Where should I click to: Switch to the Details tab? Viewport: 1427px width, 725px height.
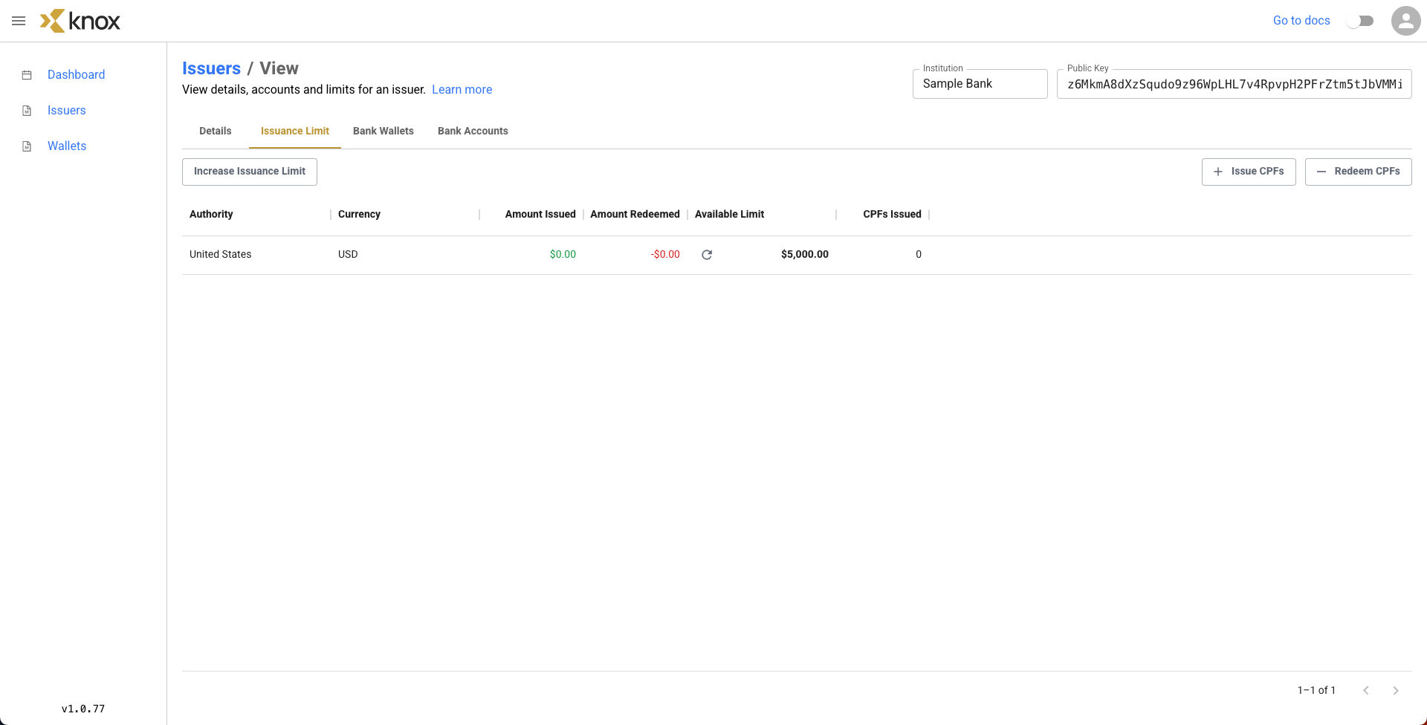click(x=216, y=131)
